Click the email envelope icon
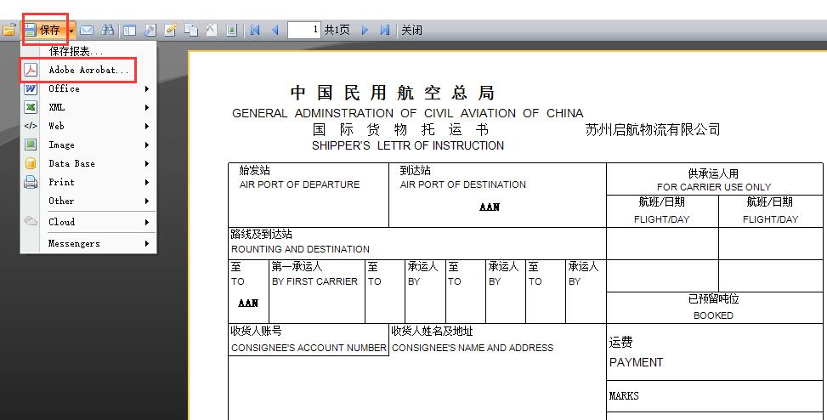The image size is (827, 420). (87, 30)
